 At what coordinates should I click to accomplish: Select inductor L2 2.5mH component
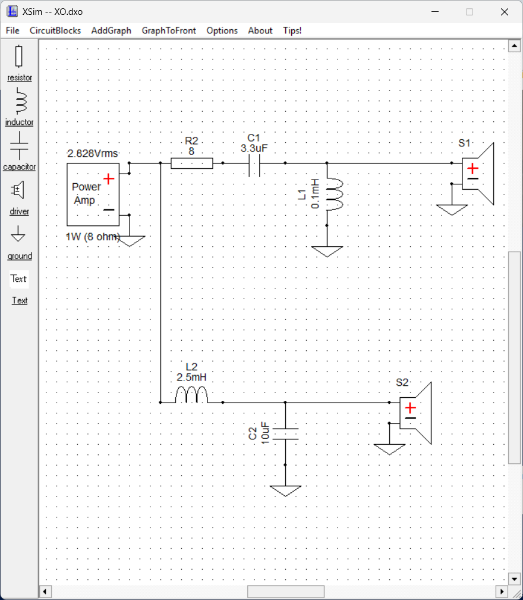point(191,395)
